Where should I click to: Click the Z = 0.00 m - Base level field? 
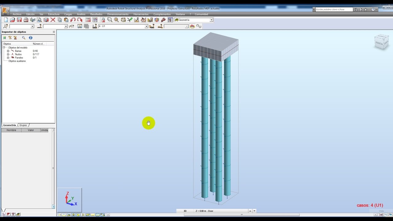click(220, 211)
